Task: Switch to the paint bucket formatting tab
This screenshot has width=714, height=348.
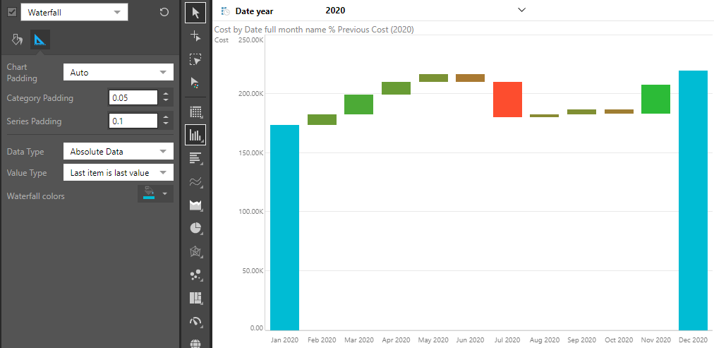Action: tap(18, 40)
